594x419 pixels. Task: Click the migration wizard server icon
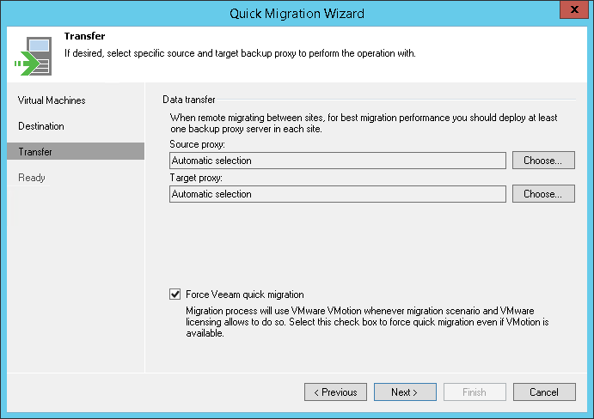click(31, 54)
